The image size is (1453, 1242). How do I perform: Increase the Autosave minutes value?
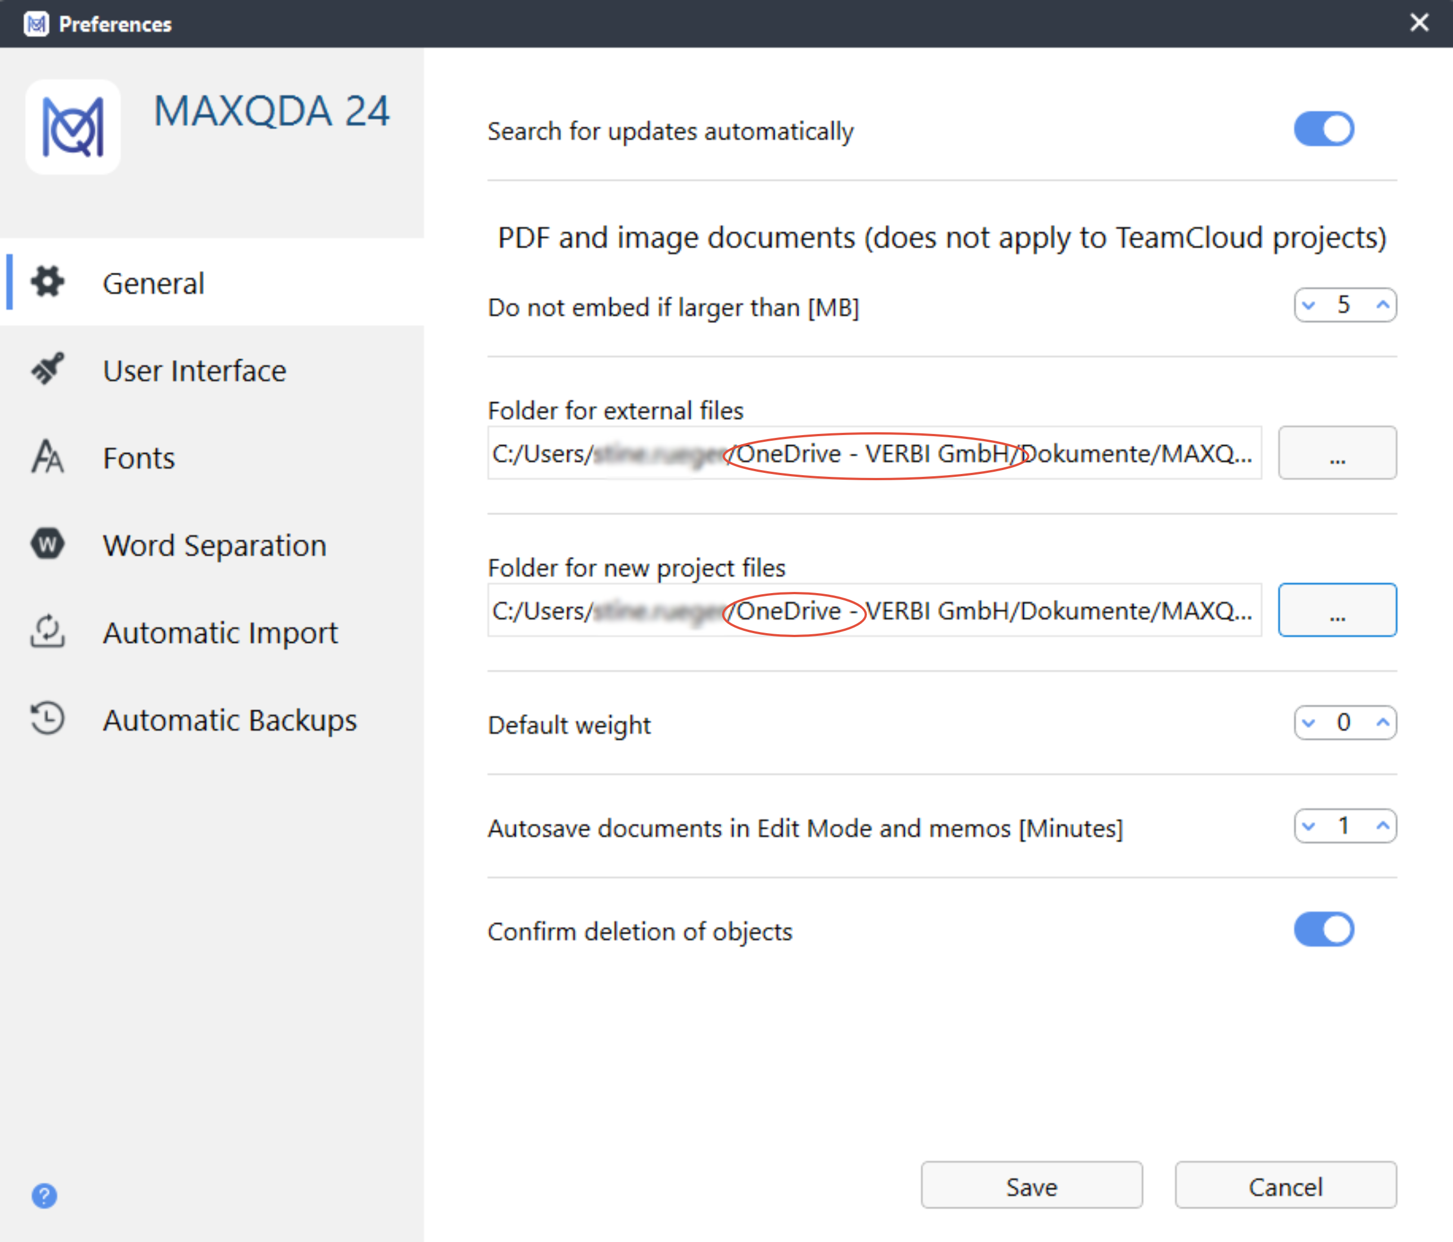[x=1383, y=826]
